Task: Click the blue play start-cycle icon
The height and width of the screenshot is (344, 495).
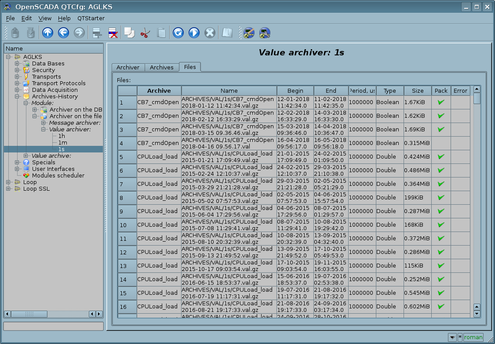Action: click(194, 33)
